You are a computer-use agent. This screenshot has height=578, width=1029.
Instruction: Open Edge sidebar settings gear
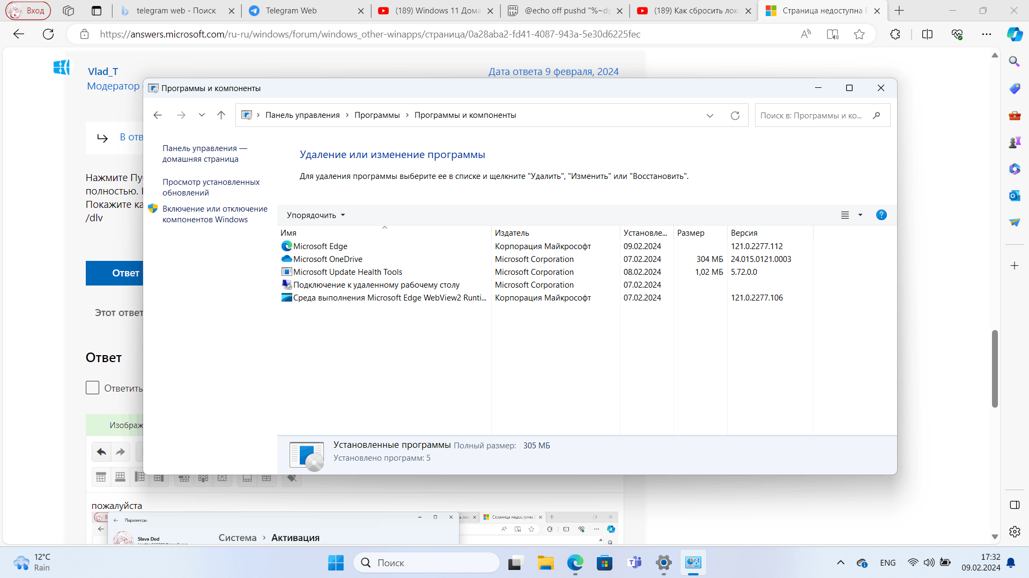tap(1015, 531)
